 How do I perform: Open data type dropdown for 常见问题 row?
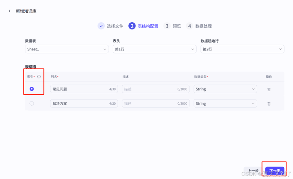point(225,89)
